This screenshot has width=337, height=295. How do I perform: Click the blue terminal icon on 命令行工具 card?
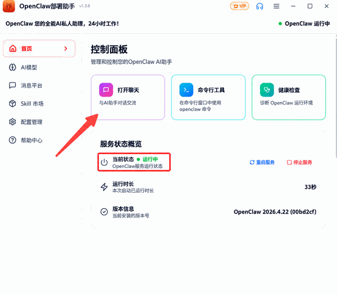(186, 90)
